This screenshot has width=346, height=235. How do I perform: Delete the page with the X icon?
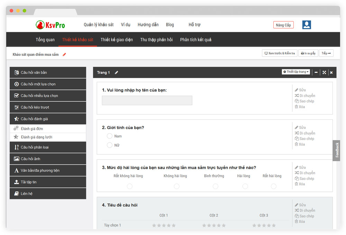[x=331, y=72]
